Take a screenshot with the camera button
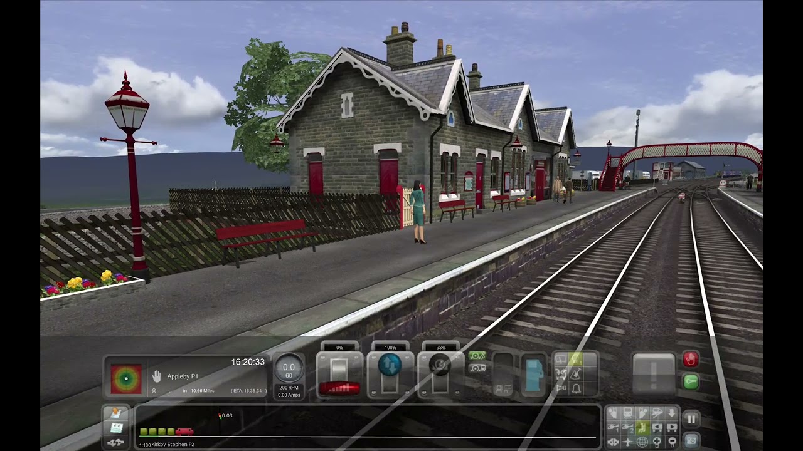Screen dimensions: 803x451 click(x=691, y=440)
